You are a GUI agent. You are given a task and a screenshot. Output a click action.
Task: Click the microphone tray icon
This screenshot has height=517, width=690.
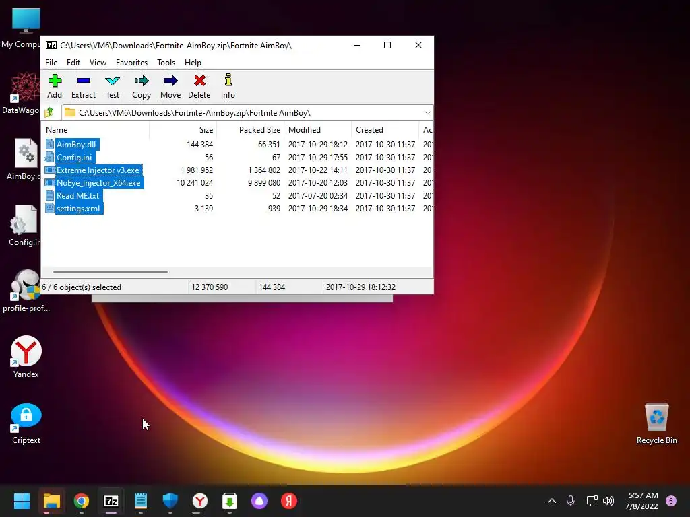[x=571, y=501]
